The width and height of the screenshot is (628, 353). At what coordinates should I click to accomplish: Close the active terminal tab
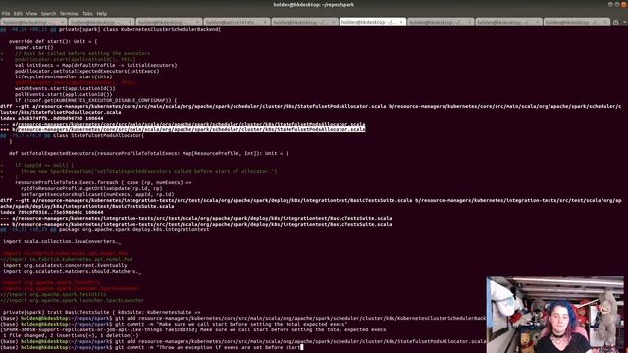401,22
